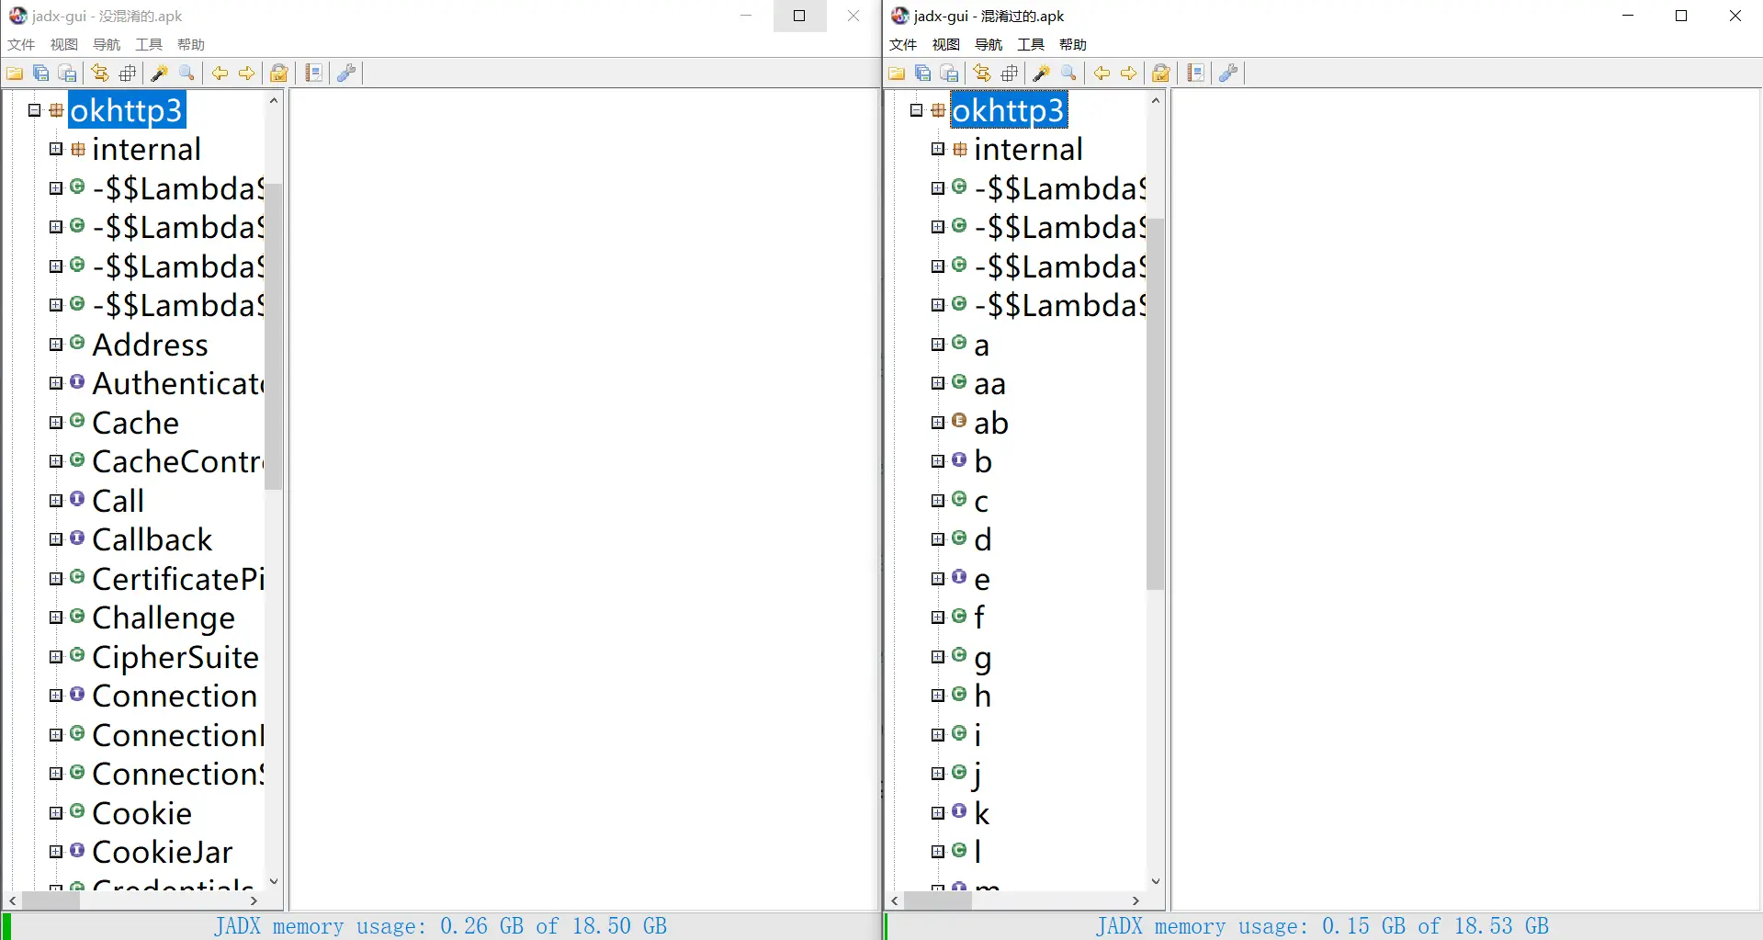The width and height of the screenshot is (1763, 940).
Task: Expand the Cache class node
Action: click(56, 423)
